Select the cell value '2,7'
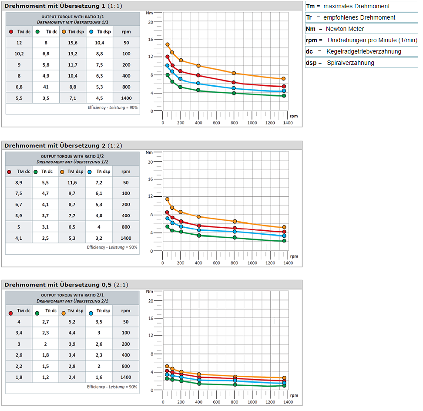 click(45, 322)
